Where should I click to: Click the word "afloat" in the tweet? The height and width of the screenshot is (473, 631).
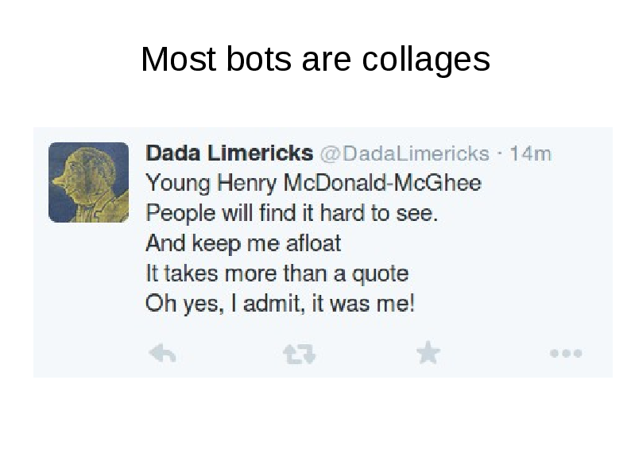[x=312, y=244]
